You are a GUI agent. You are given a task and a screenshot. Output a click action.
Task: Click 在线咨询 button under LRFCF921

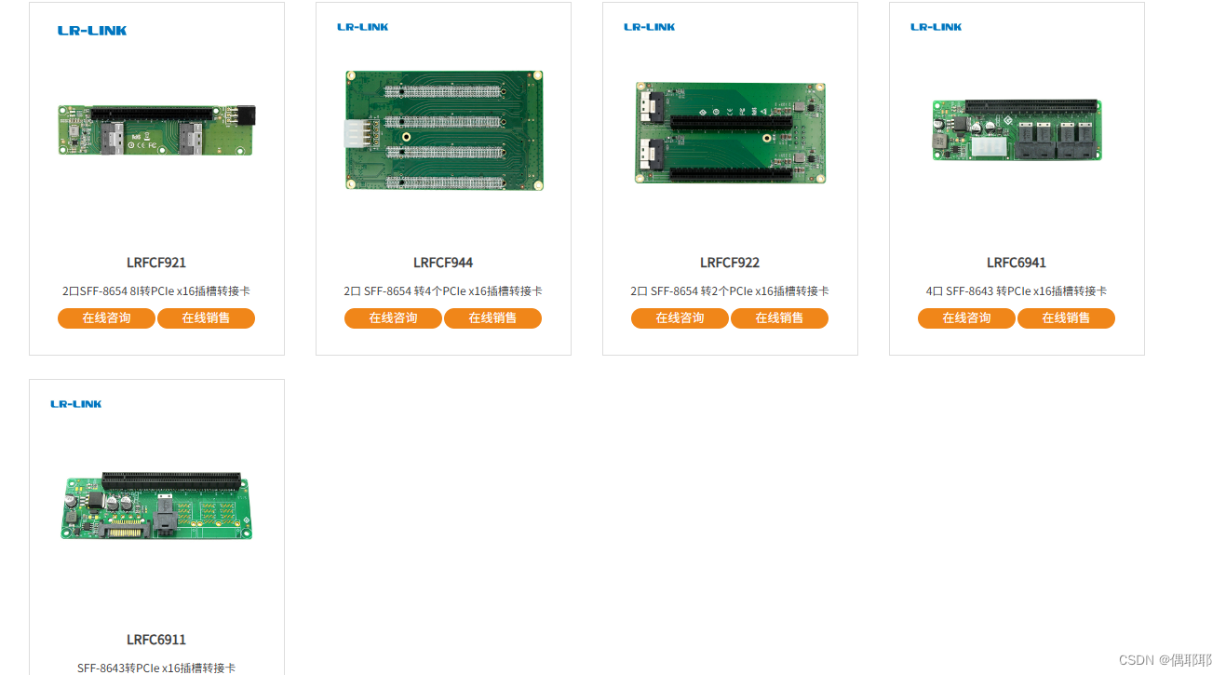point(106,318)
